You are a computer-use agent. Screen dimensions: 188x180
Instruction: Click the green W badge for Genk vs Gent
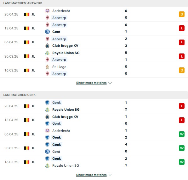(182, 148)
